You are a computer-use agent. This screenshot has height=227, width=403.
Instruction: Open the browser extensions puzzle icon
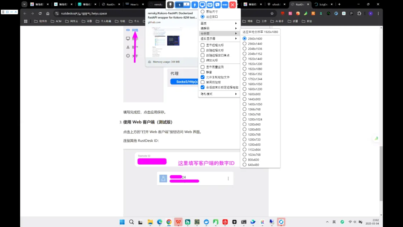pos(359,13)
